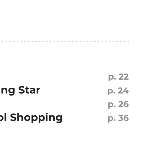Viewport: 151px width, 151px height.
Task: Click the final letter g of Shopping
Action: [x=59, y=119]
